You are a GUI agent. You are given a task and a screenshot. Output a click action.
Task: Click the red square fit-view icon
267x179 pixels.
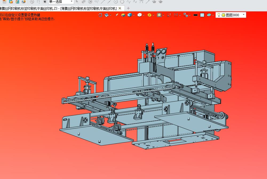click(x=169, y=15)
